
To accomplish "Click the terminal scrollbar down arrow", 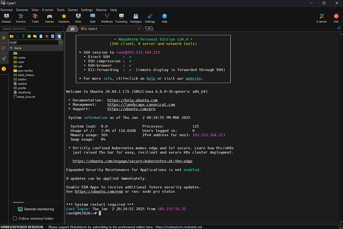I will [341, 222].
